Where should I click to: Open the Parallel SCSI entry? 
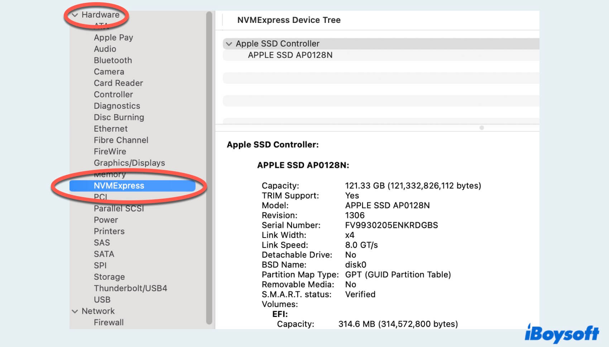tap(119, 209)
